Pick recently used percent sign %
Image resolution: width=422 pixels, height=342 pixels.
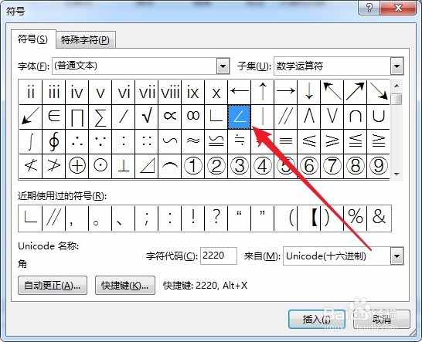pos(355,218)
